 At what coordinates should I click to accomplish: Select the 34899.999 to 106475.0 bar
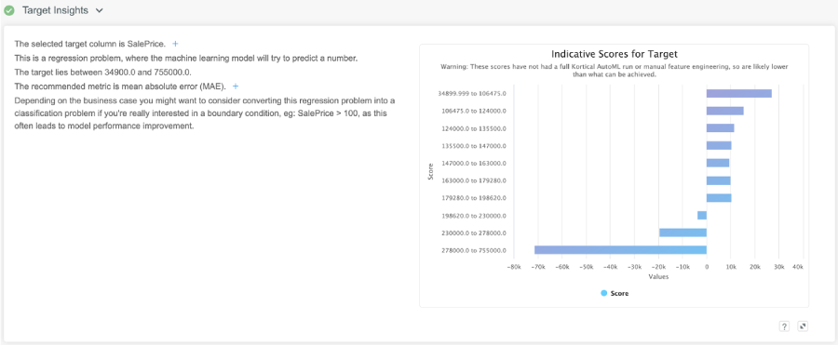[739, 94]
